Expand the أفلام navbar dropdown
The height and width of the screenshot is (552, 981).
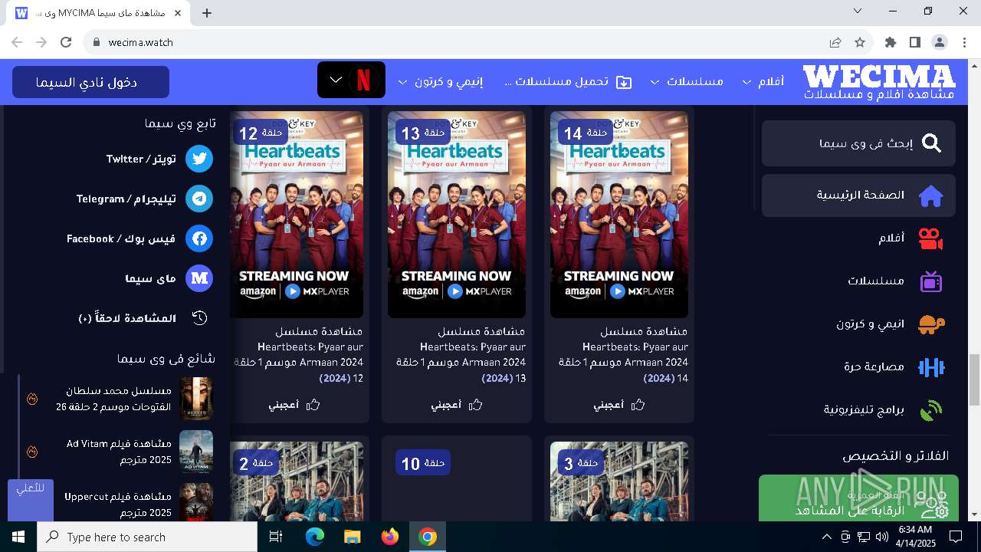pyautogui.click(x=747, y=82)
